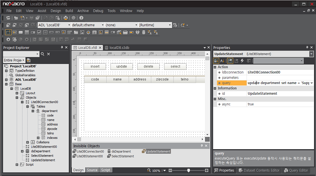Click the search magnifier in Project Explorer
The image size is (316, 176).
pos(43,54)
